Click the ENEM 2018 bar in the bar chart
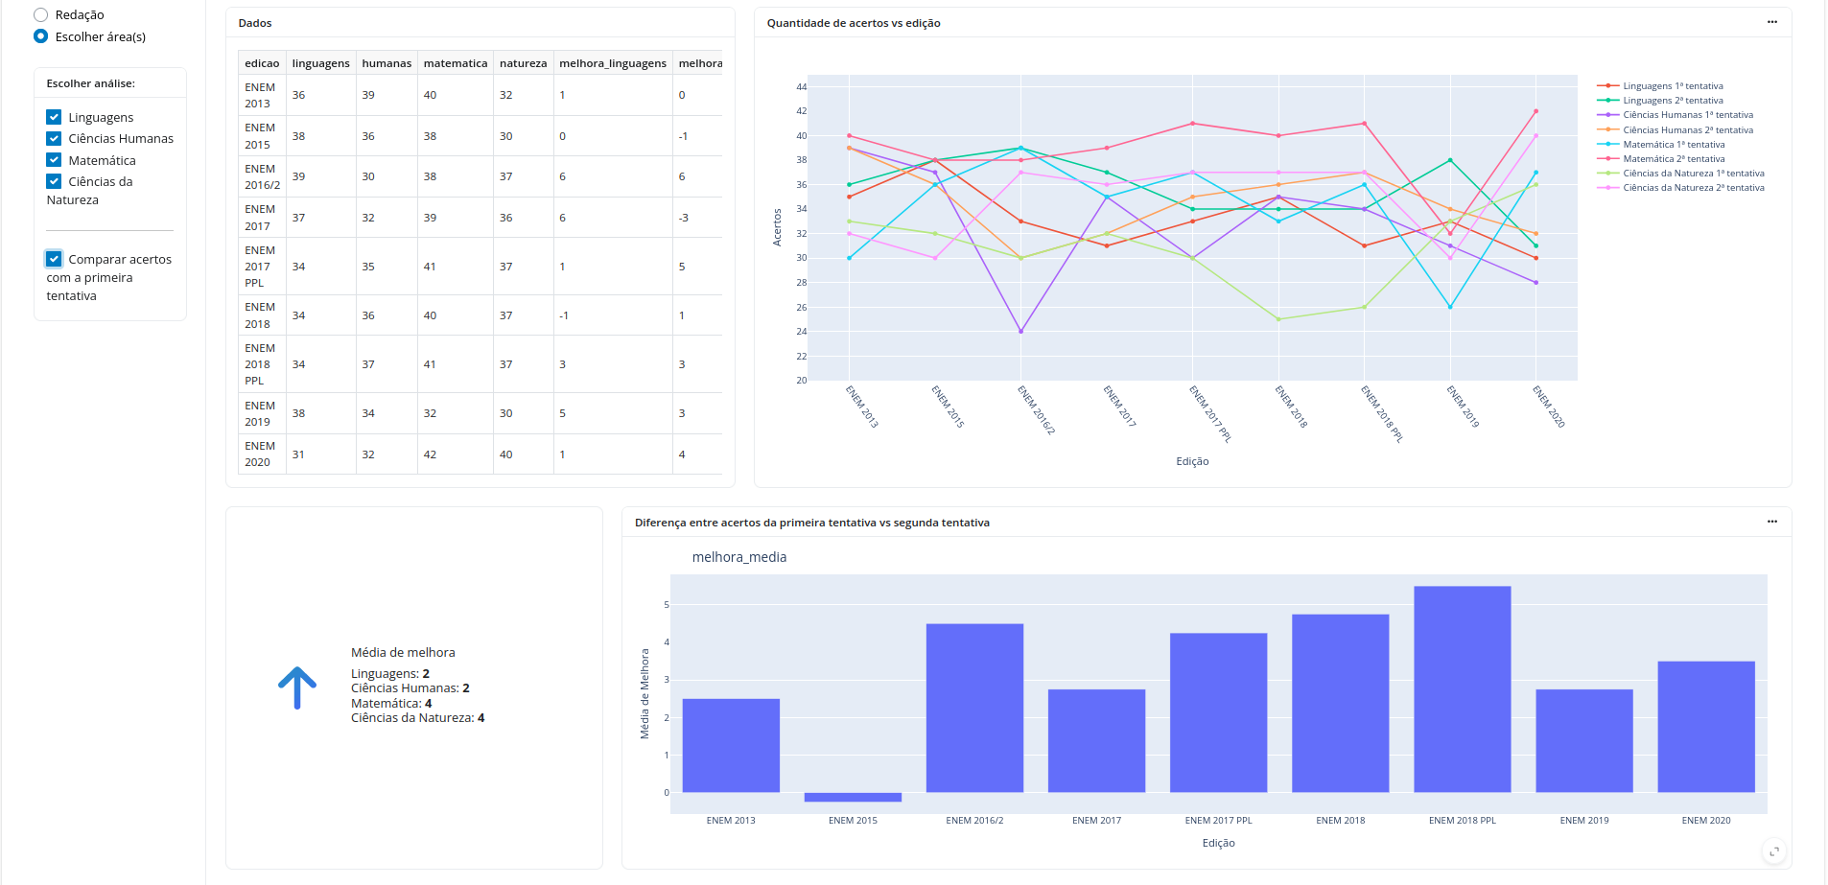 pyautogui.click(x=1340, y=704)
